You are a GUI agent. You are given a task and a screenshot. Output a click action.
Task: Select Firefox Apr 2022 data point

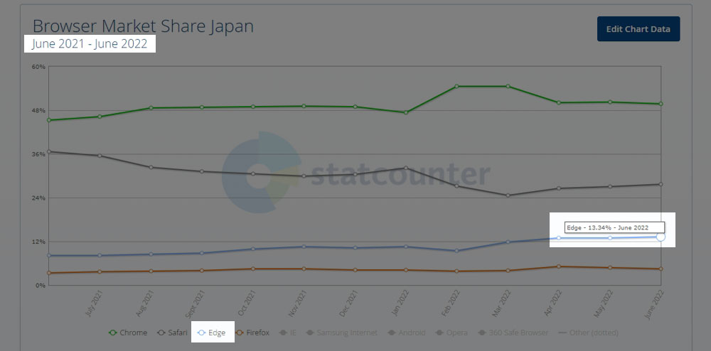click(559, 266)
